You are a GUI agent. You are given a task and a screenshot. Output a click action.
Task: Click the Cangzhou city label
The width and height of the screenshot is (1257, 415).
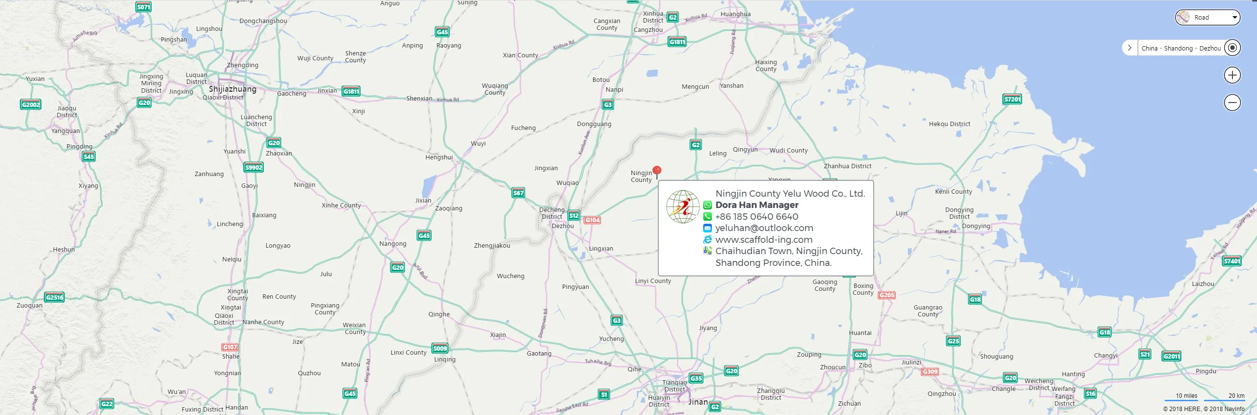click(x=648, y=30)
